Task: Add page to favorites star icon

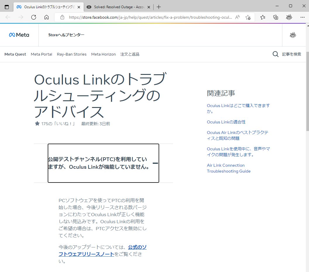Action: [248, 17]
